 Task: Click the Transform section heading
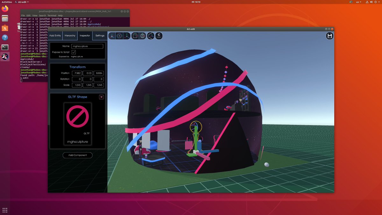[78, 67]
